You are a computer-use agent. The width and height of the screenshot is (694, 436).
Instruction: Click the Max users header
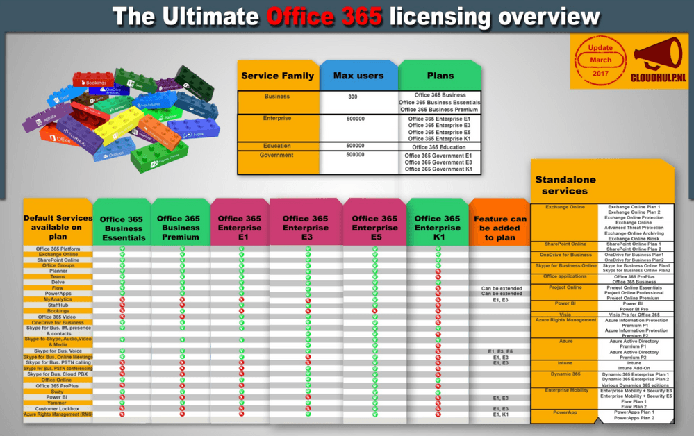[x=358, y=76]
